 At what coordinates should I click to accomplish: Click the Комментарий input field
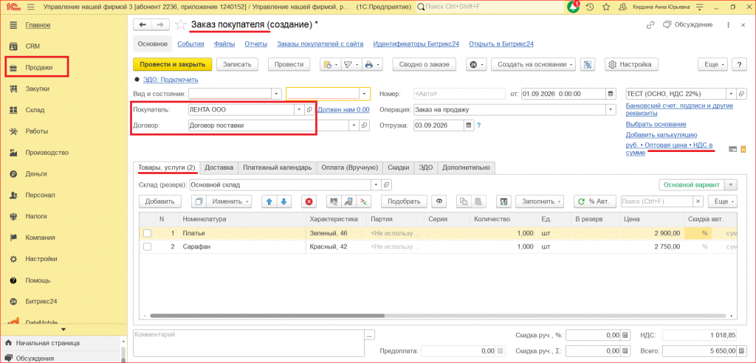click(x=249, y=343)
